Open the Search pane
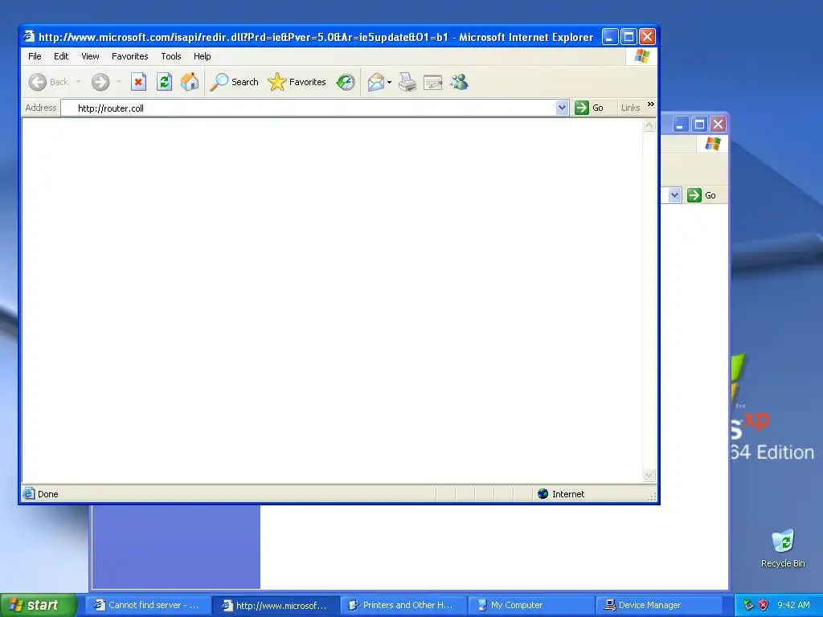Image resolution: width=823 pixels, height=617 pixels. pos(234,82)
